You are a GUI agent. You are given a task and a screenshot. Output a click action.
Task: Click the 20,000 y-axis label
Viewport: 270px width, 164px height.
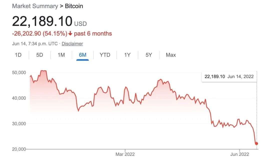pos(19,149)
